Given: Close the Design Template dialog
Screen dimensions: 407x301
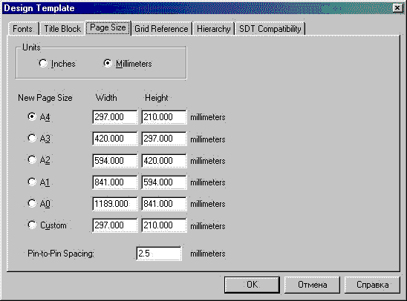Looking at the screenshot, I should 397,8.
